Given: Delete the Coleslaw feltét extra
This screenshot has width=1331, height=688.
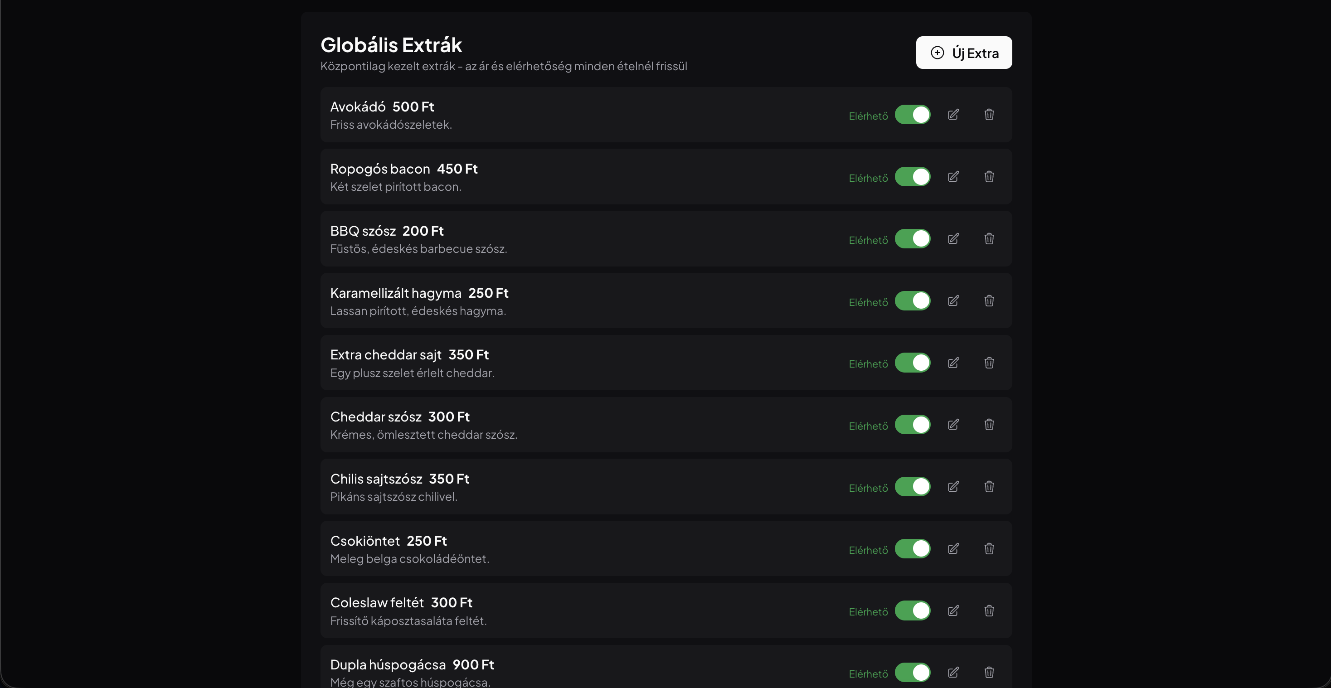Looking at the screenshot, I should [989, 610].
